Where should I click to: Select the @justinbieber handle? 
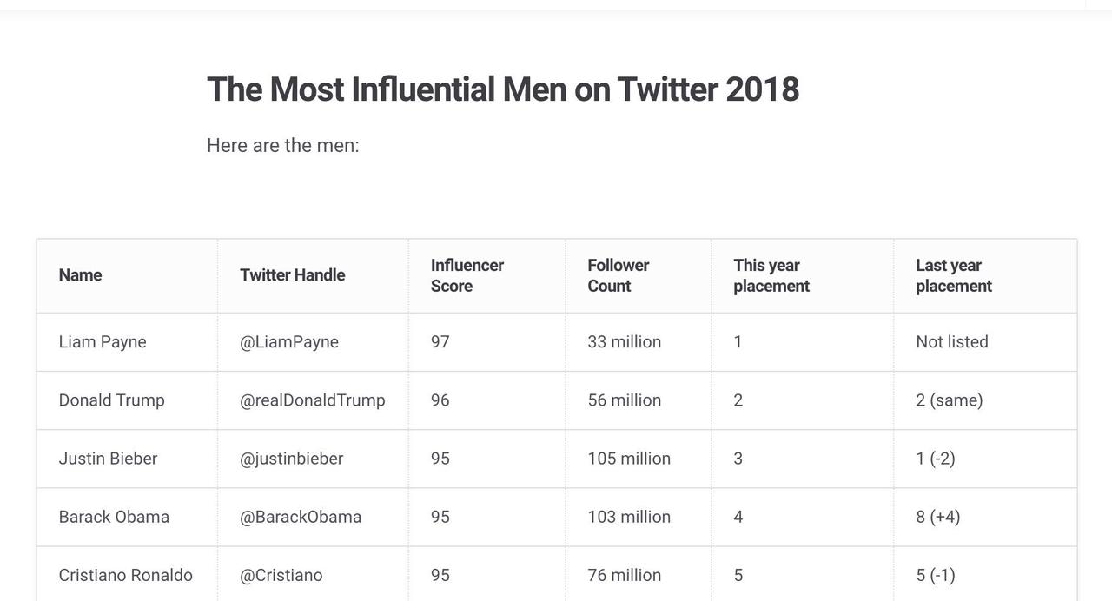291,459
